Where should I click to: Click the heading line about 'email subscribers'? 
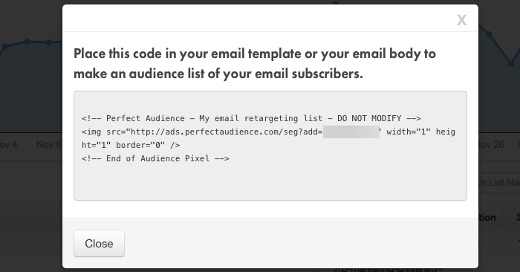[218, 74]
